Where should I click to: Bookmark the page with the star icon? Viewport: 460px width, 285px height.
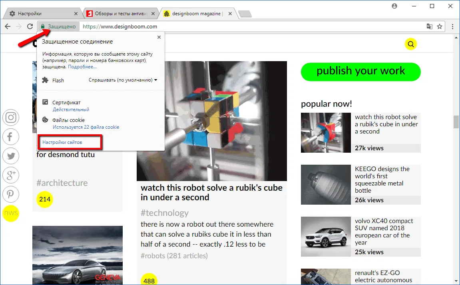pos(440,26)
